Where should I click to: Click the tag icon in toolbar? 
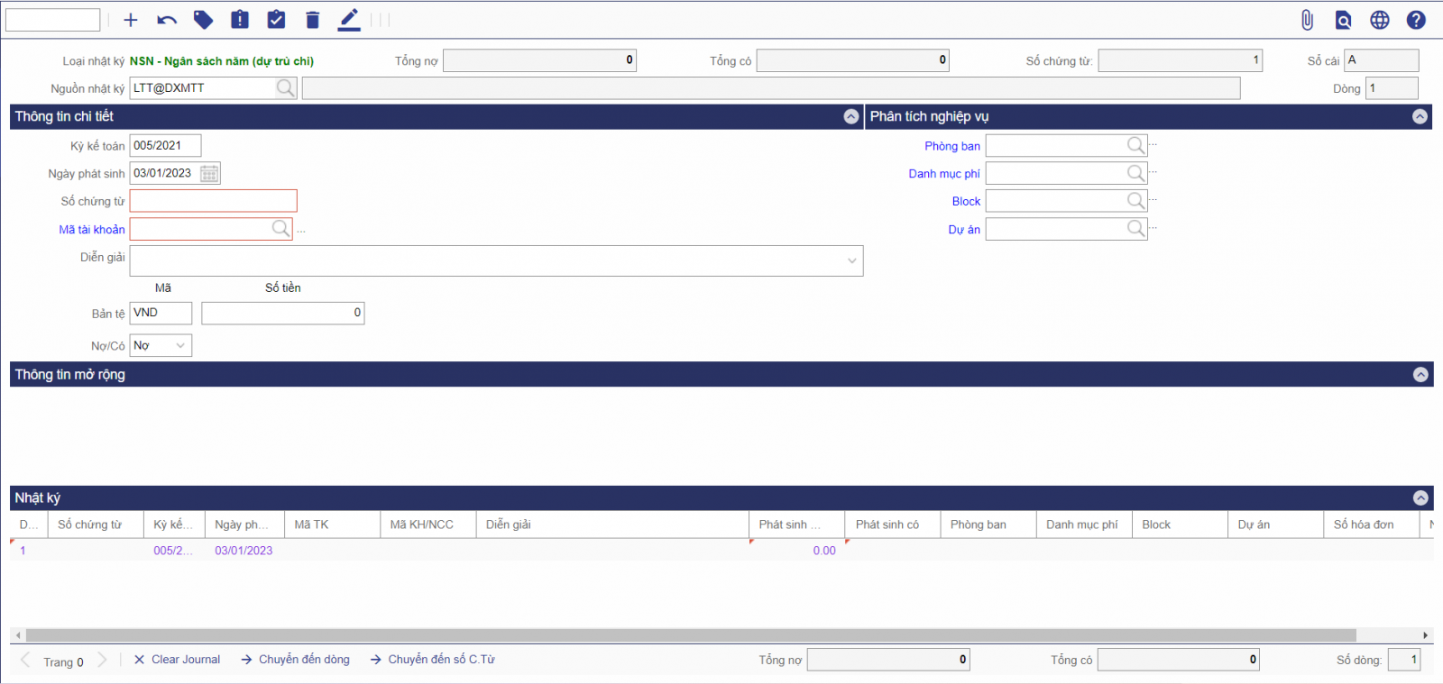coord(204,20)
